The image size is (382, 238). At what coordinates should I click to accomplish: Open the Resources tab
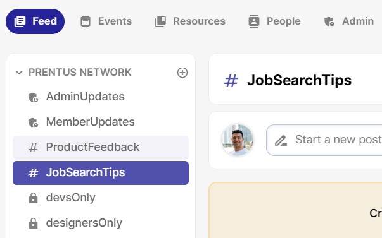coord(190,21)
